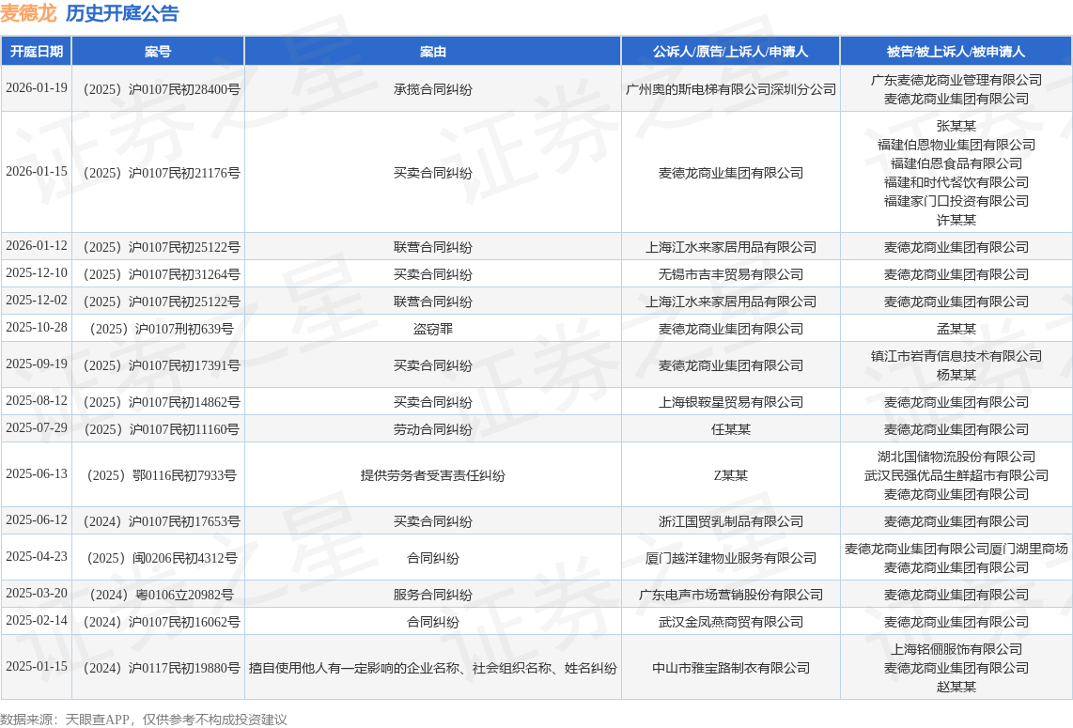Click date 2025-06-12
This screenshot has height=728, width=1073.
(37, 519)
